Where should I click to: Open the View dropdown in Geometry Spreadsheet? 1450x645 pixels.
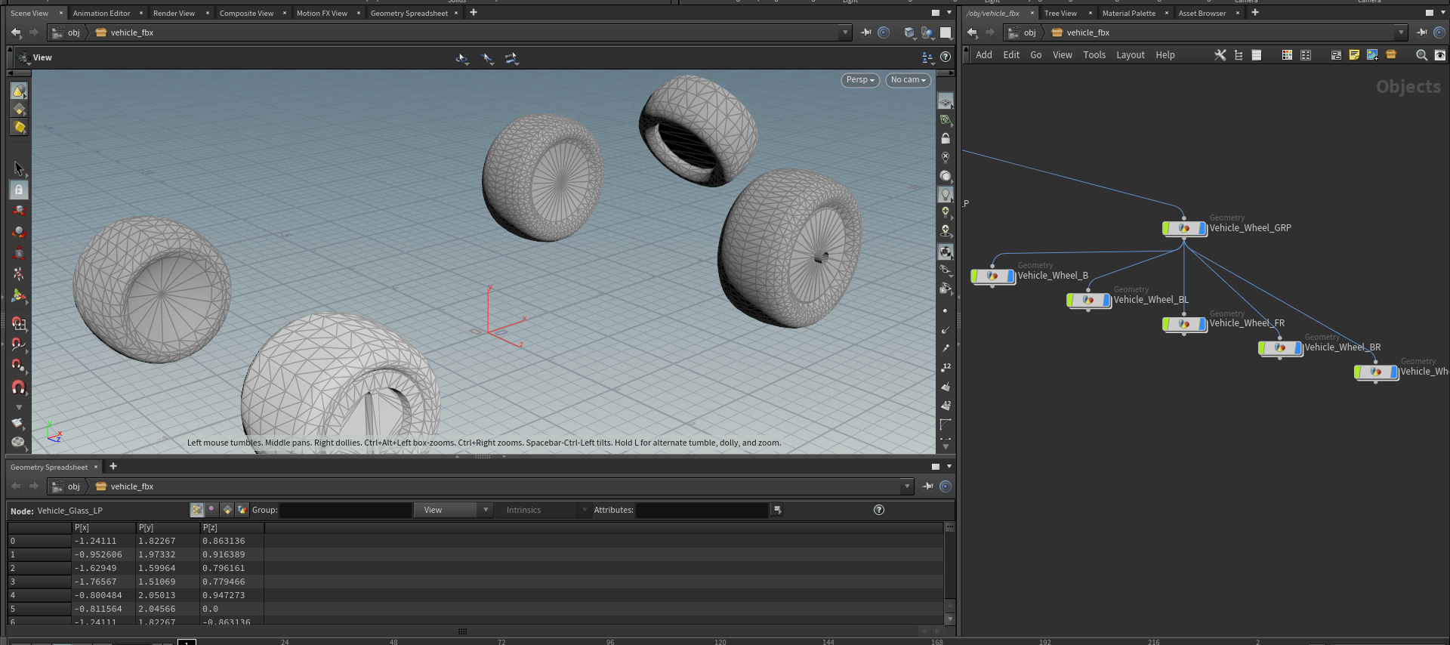pos(453,510)
